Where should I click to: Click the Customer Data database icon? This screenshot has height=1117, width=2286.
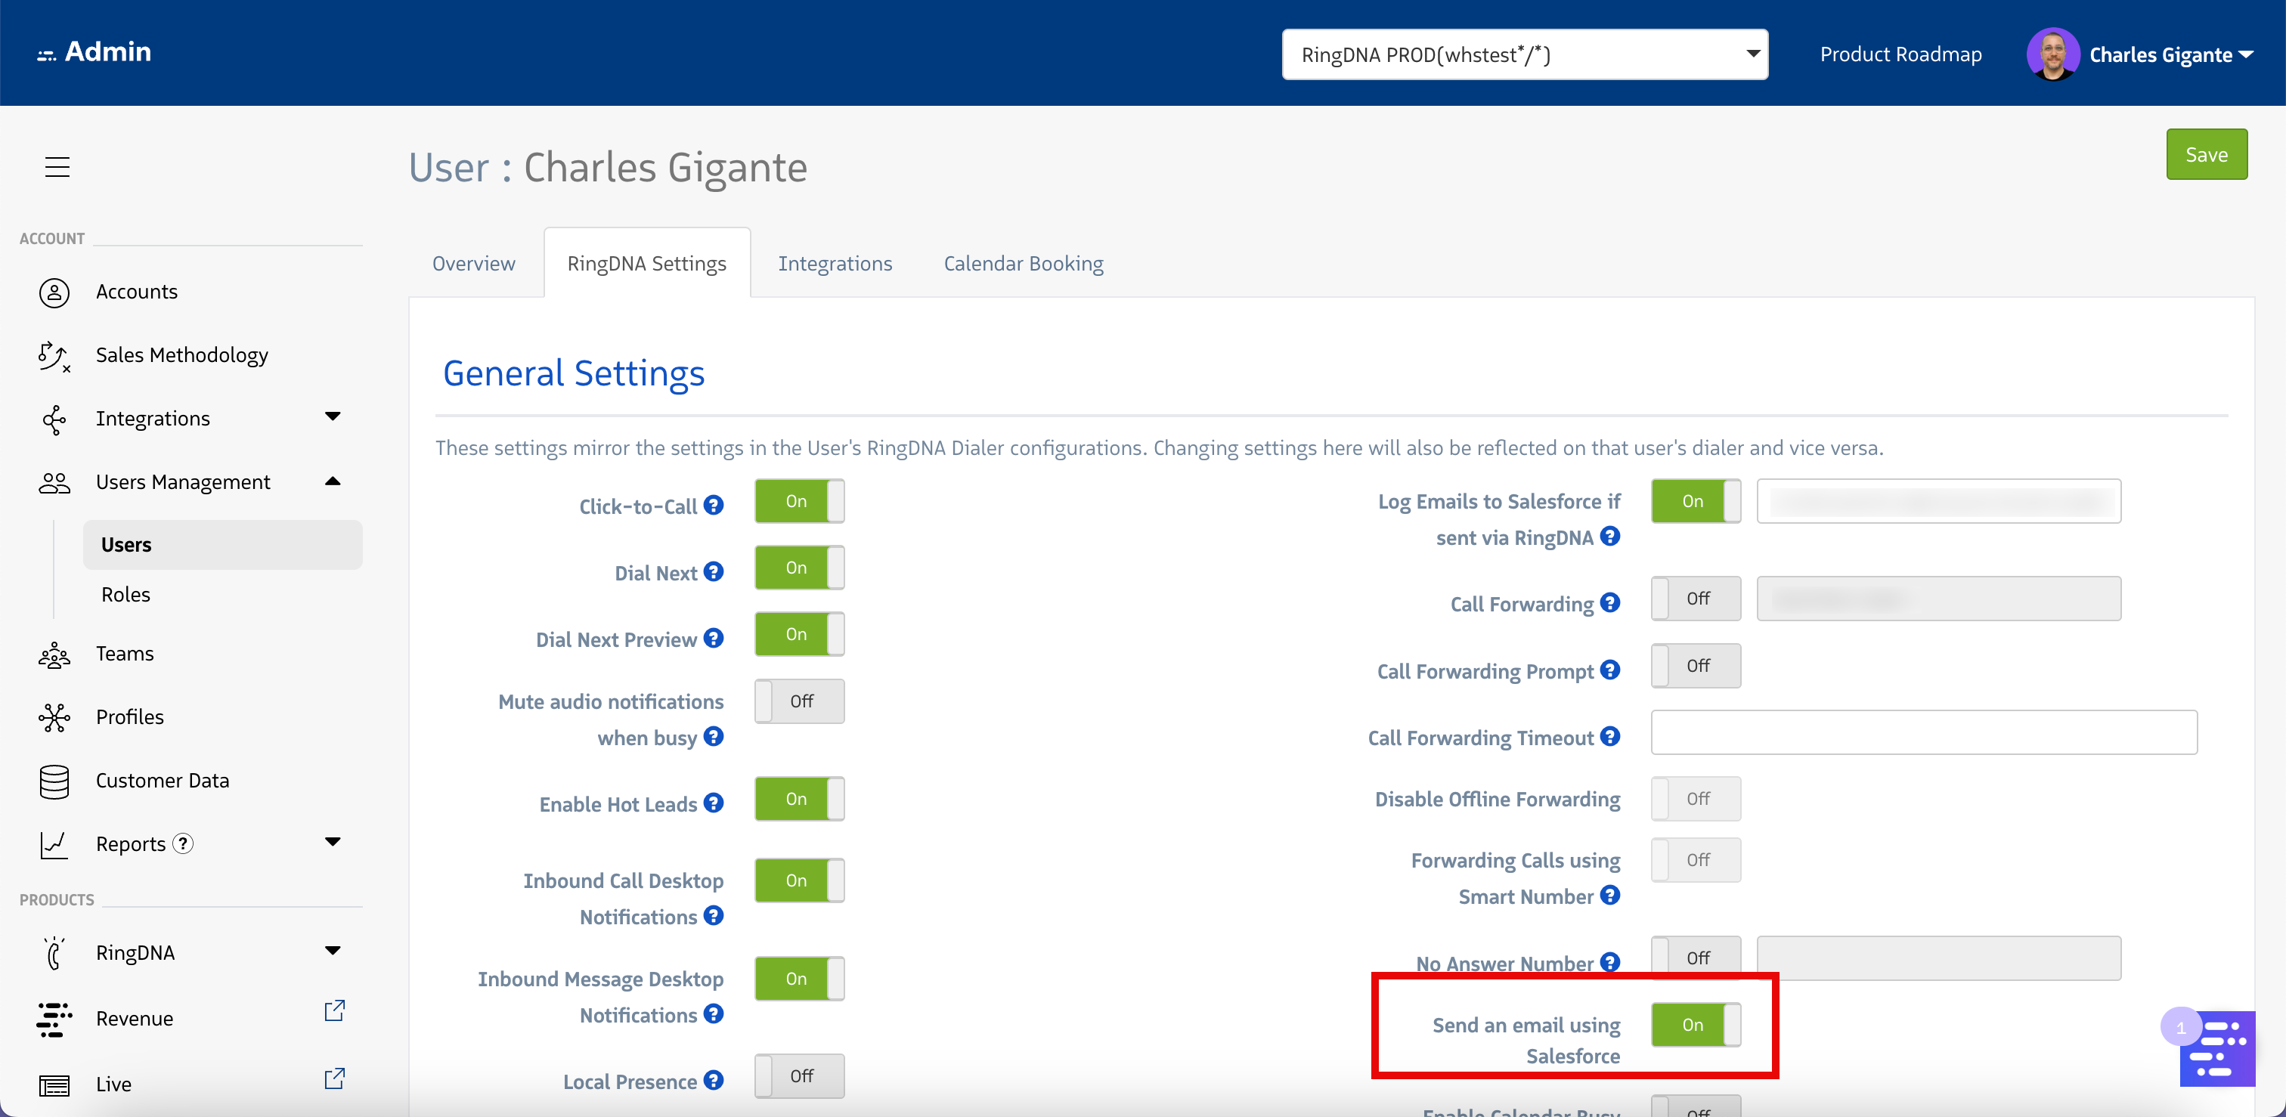54,781
